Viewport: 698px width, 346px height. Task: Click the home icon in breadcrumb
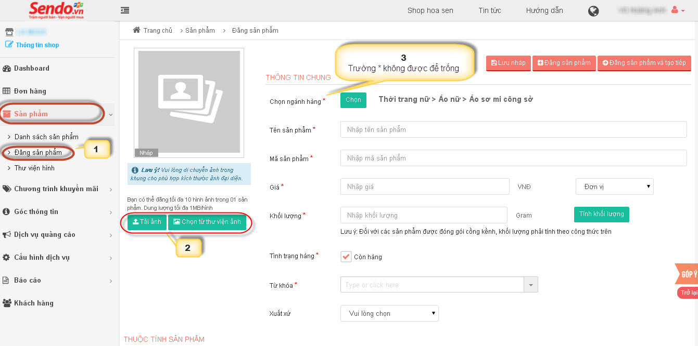(136, 30)
